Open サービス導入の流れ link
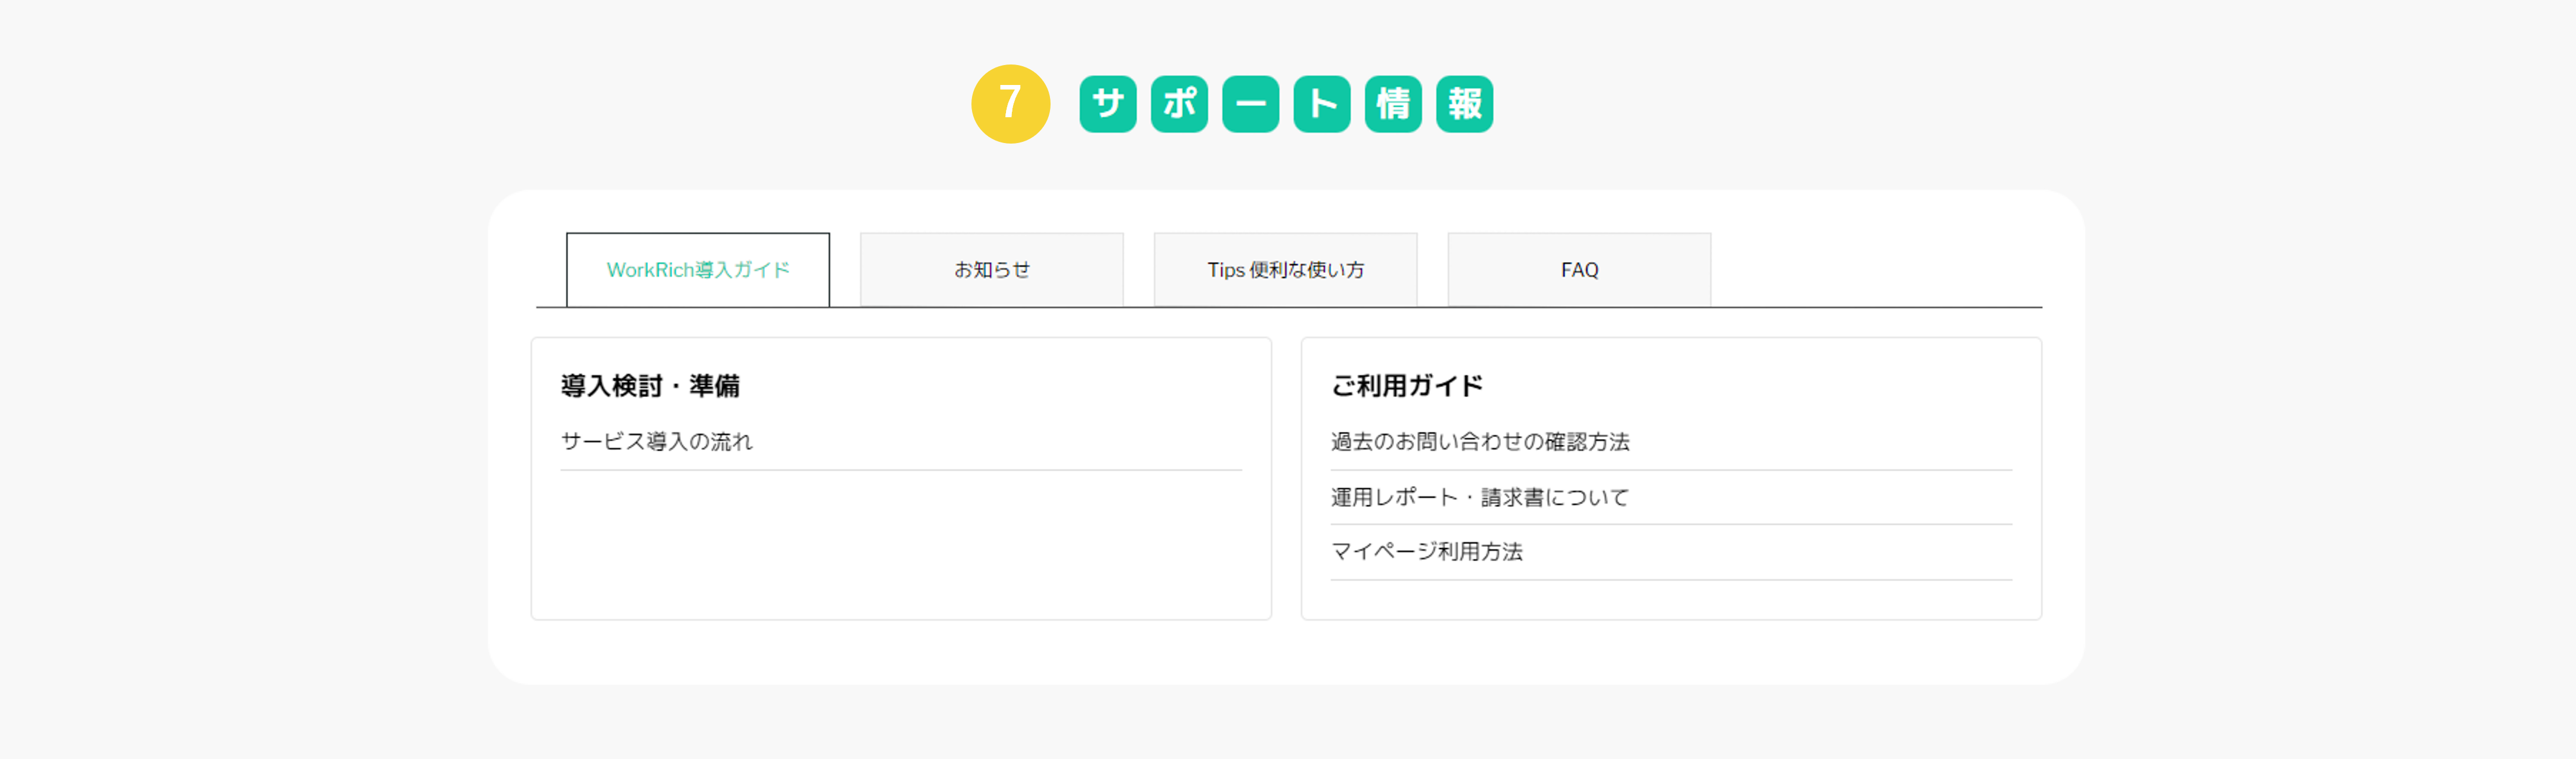 (657, 441)
